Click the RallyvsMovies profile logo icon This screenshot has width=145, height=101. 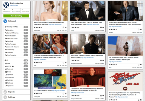[6, 5]
